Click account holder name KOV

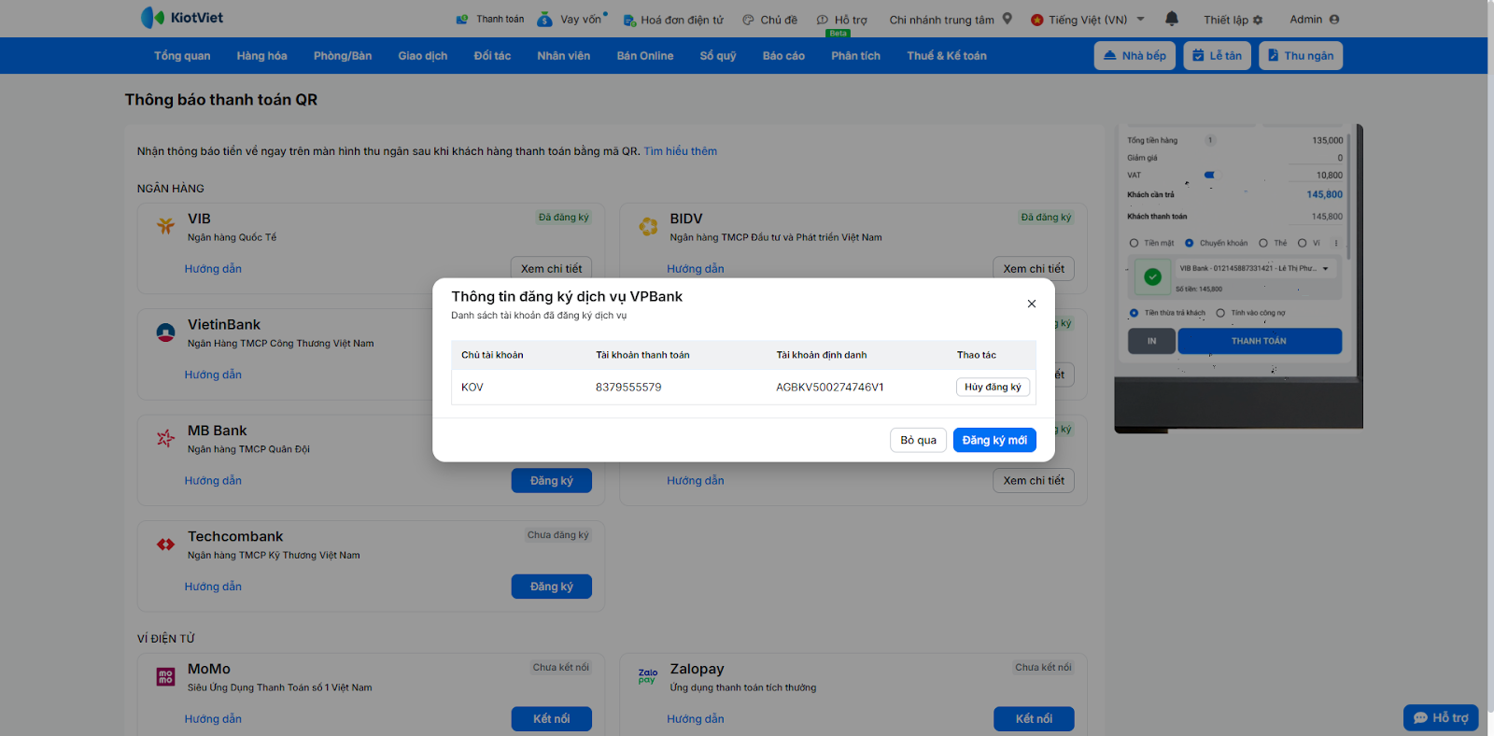point(472,388)
